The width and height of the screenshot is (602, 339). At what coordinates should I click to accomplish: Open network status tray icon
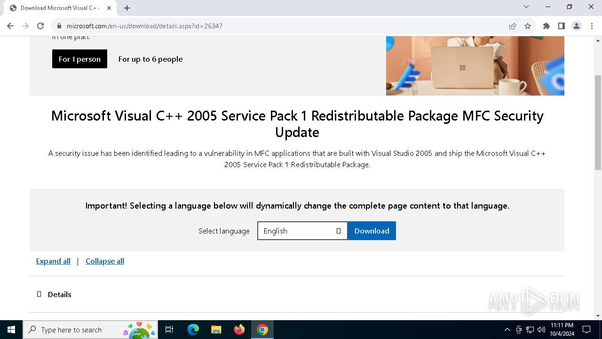530,330
